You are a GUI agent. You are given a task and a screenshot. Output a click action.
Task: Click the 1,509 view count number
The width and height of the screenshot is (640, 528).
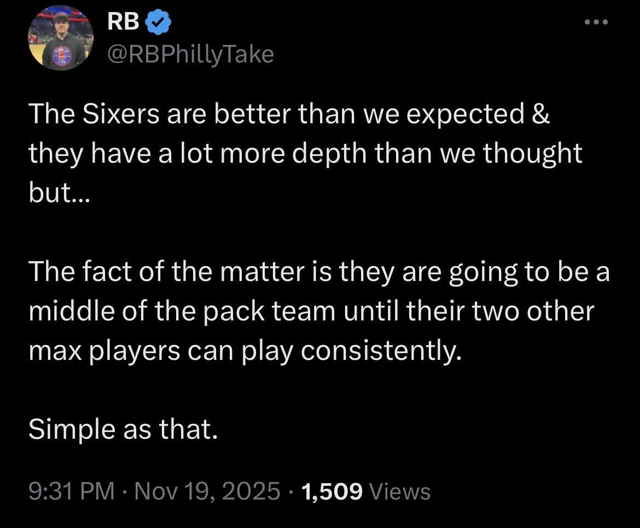tap(331, 491)
